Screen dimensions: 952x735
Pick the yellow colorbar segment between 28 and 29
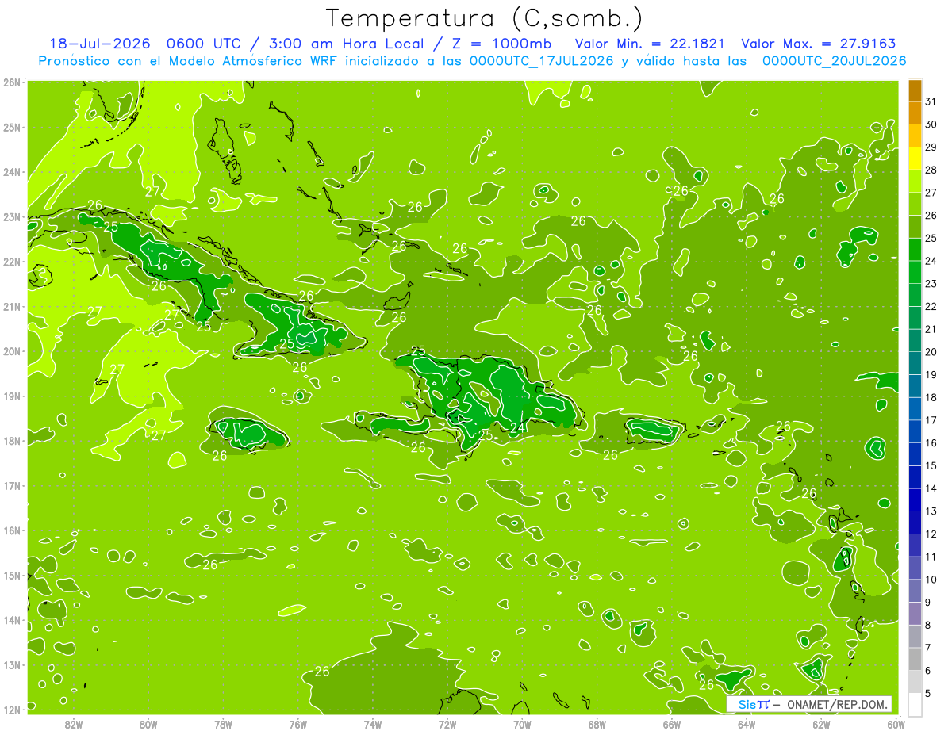(915, 159)
